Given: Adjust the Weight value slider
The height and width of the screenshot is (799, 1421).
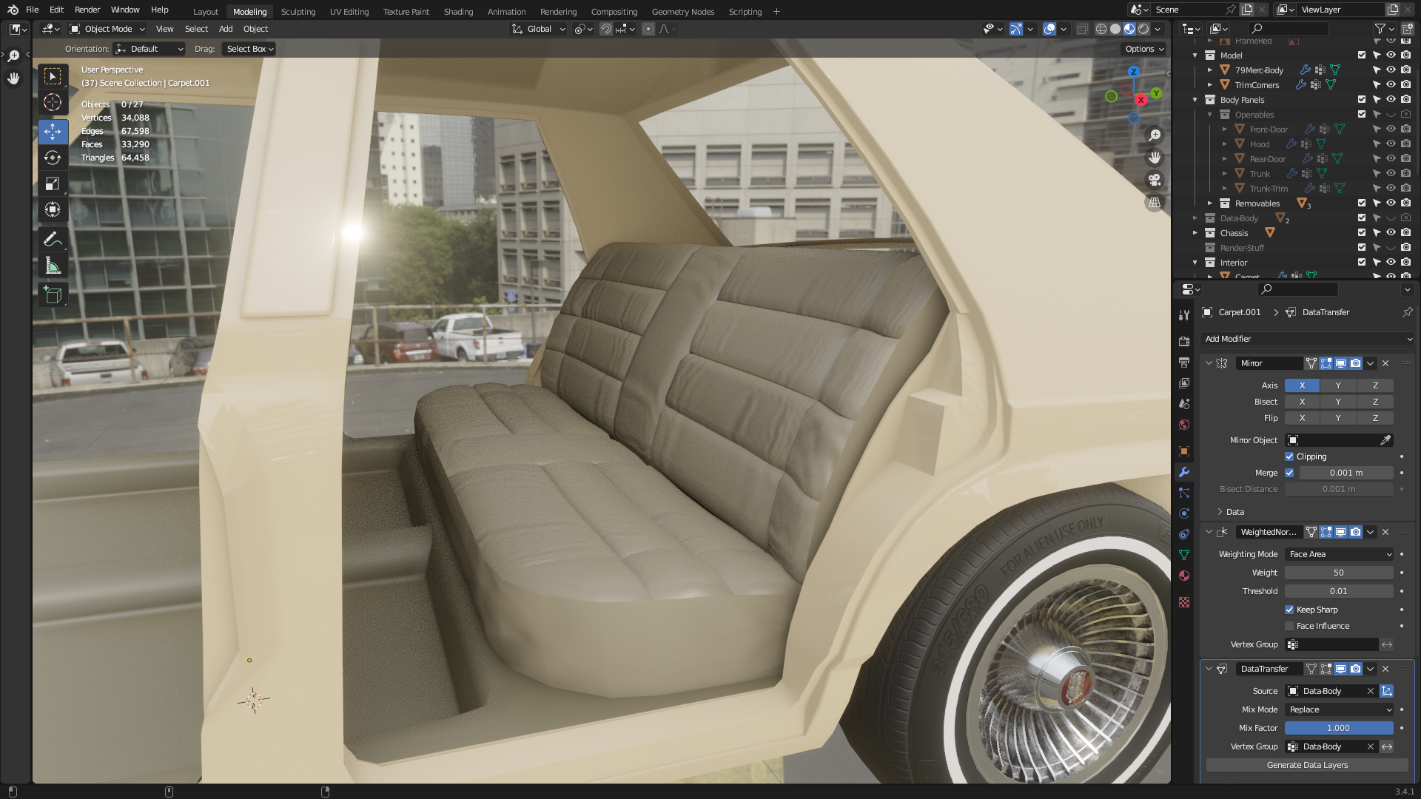Looking at the screenshot, I should (1339, 573).
